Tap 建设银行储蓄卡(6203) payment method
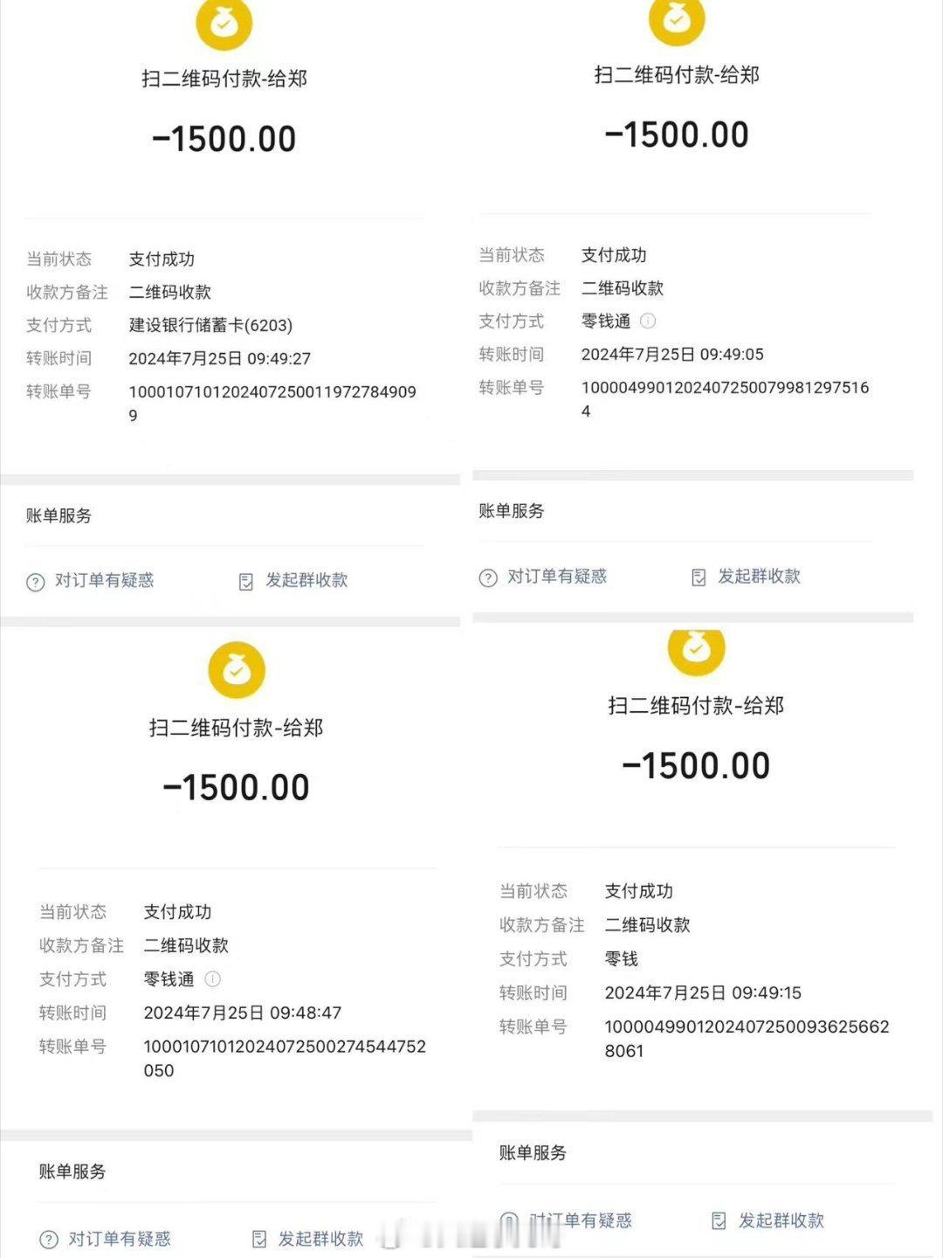943x1258 pixels. [210, 325]
